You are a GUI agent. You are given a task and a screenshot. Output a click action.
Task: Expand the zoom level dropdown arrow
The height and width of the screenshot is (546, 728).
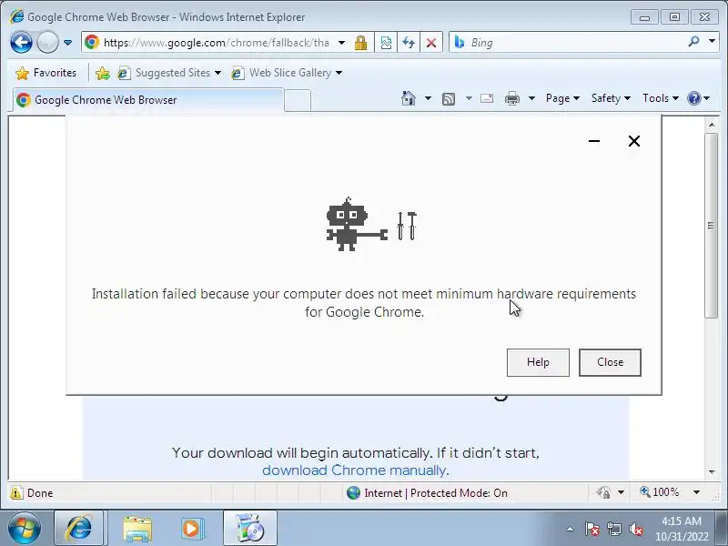click(696, 492)
